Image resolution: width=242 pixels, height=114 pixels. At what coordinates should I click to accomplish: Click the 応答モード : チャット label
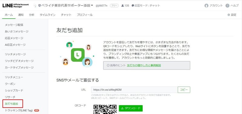[147, 6]
